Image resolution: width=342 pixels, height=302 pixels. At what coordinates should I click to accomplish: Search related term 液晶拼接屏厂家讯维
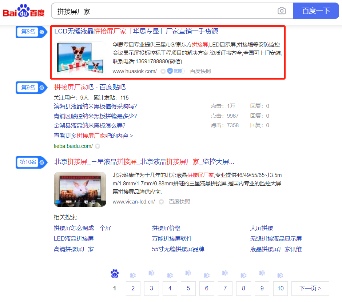coord(276,249)
